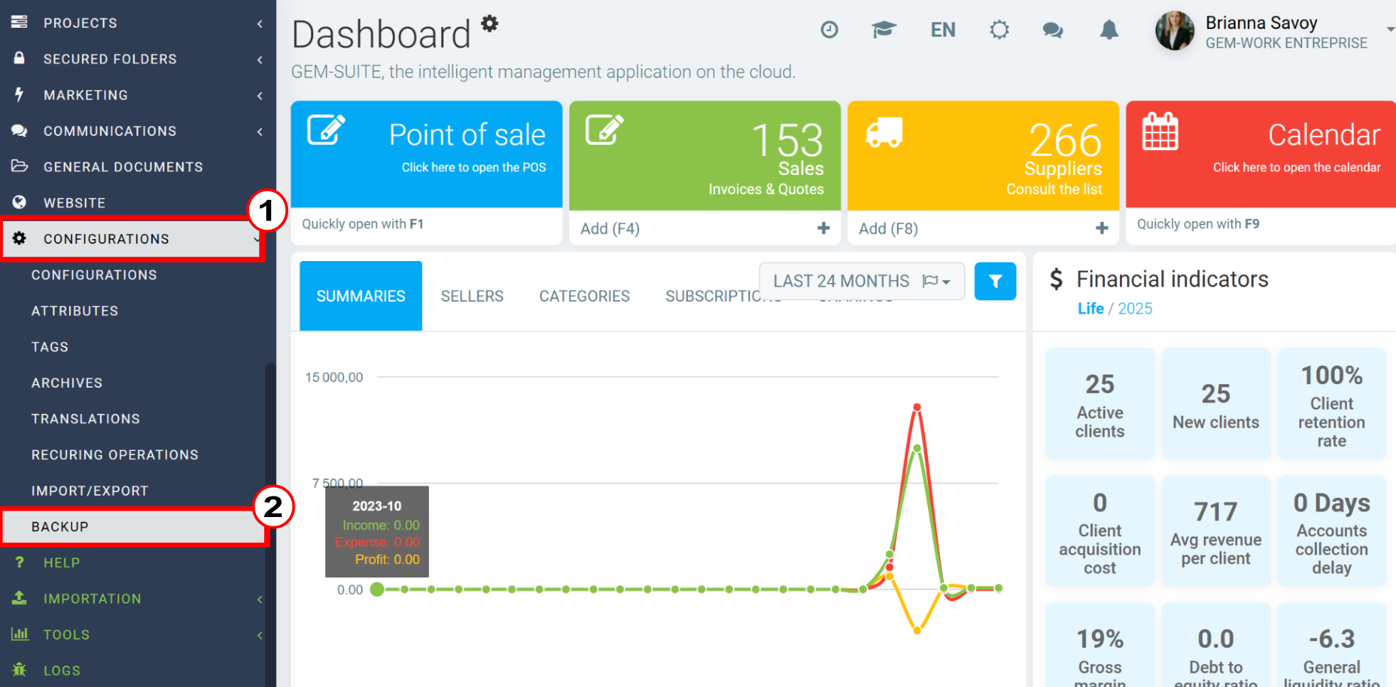Screen dimensions: 1396x687
Task: Click the Configurations gear icon in sidebar
Action: click(19, 238)
